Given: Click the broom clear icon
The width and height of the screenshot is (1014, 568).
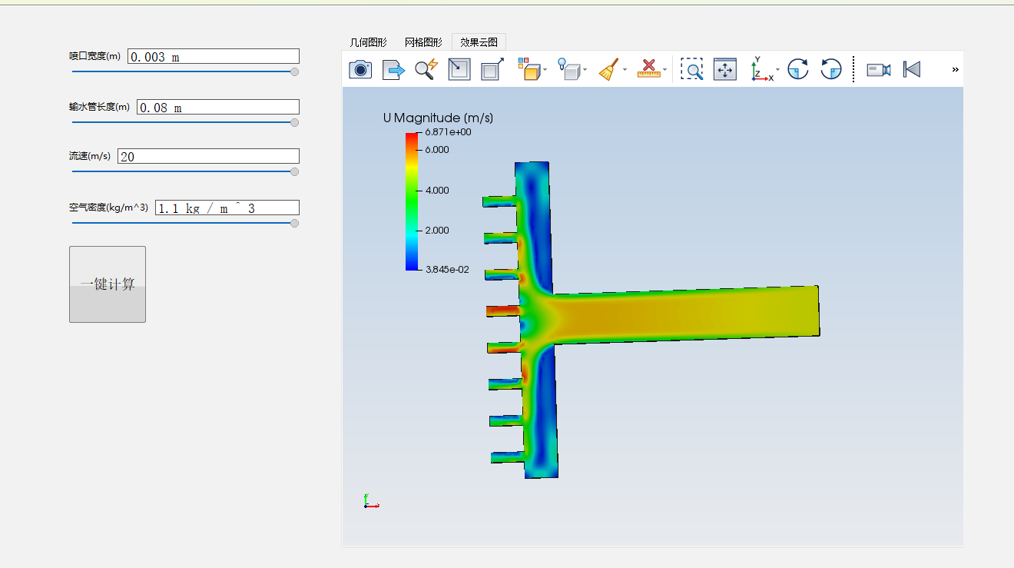Looking at the screenshot, I should tap(608, 69).
